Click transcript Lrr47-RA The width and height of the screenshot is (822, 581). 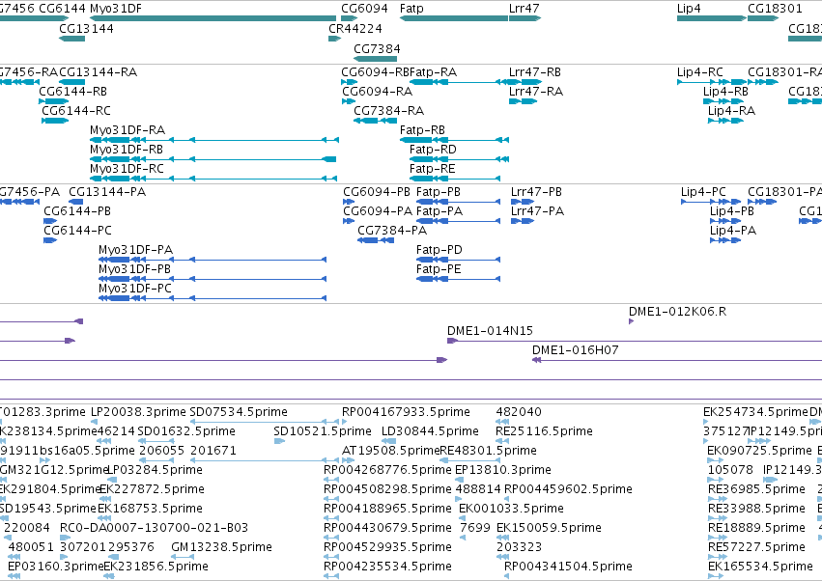tap(536, 91)
